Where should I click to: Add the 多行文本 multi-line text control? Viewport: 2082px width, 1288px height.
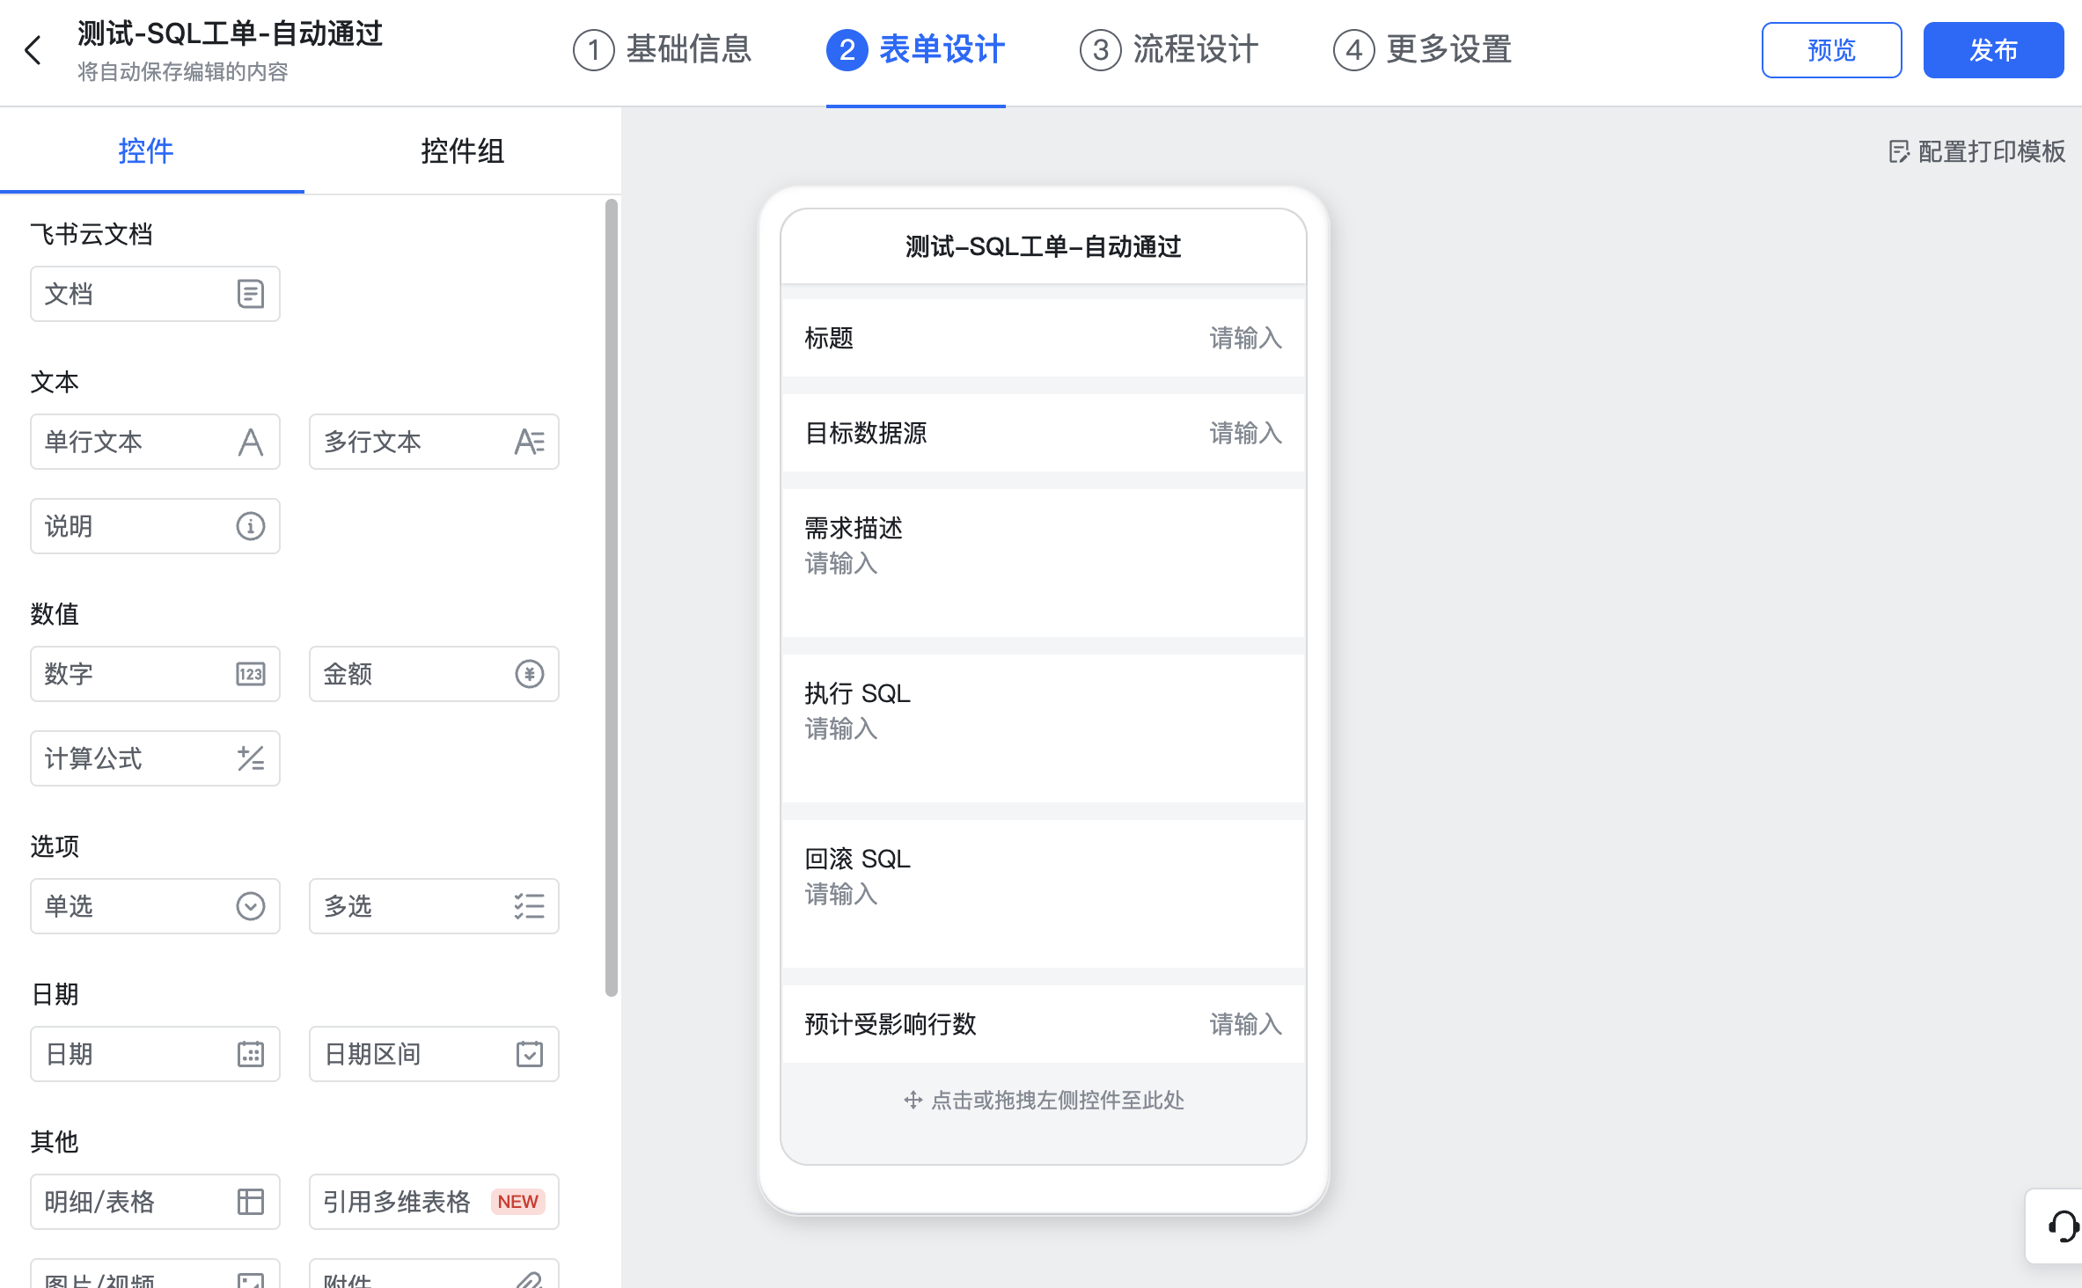434,442
